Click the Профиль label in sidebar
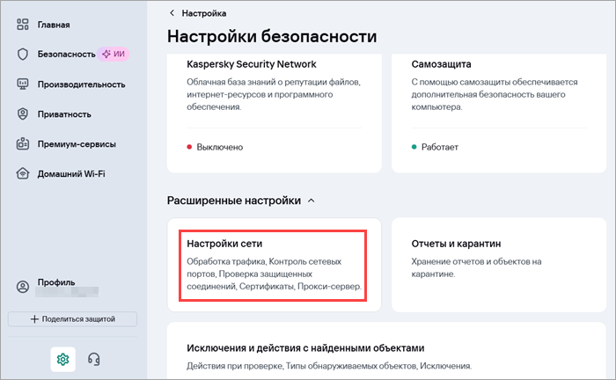Image resolution: width=616 pixels, height=380 pixels. [56, 282]
